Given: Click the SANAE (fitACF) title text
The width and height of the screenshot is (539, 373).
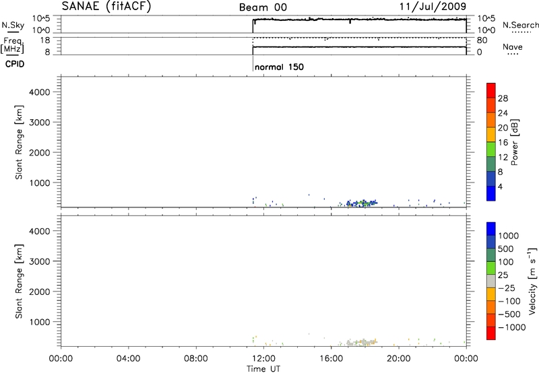Looking at the screenshot, I should [106, 6].
